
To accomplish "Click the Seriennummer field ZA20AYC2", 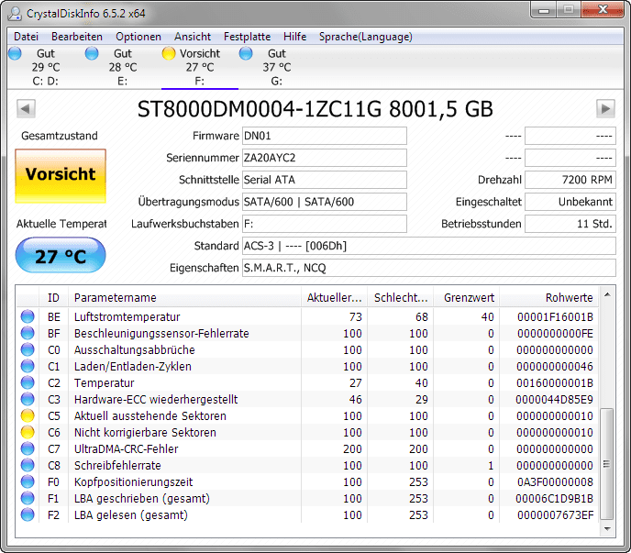I will 325,158.
